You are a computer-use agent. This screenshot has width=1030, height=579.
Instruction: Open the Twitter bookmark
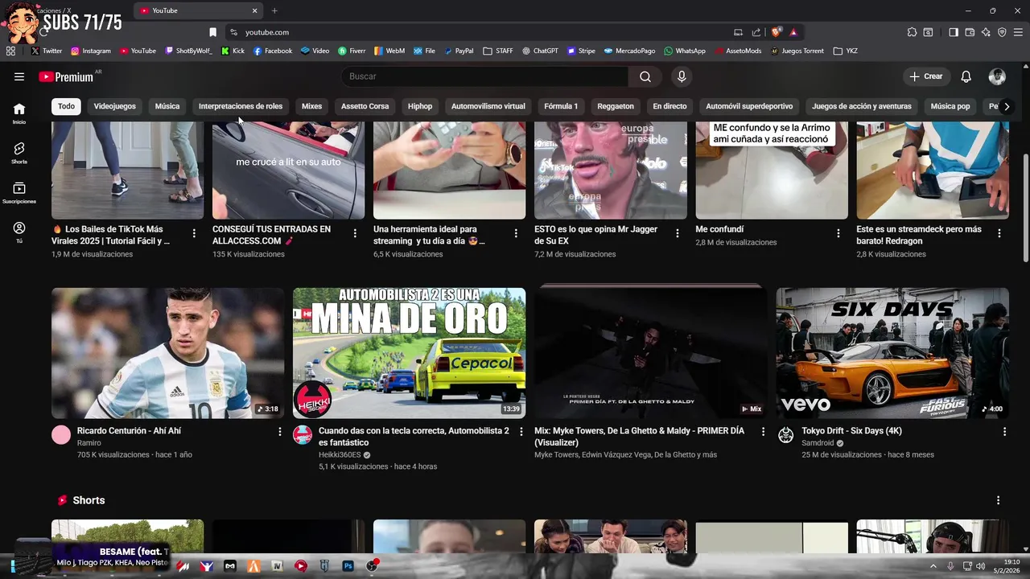pos(47,51)
